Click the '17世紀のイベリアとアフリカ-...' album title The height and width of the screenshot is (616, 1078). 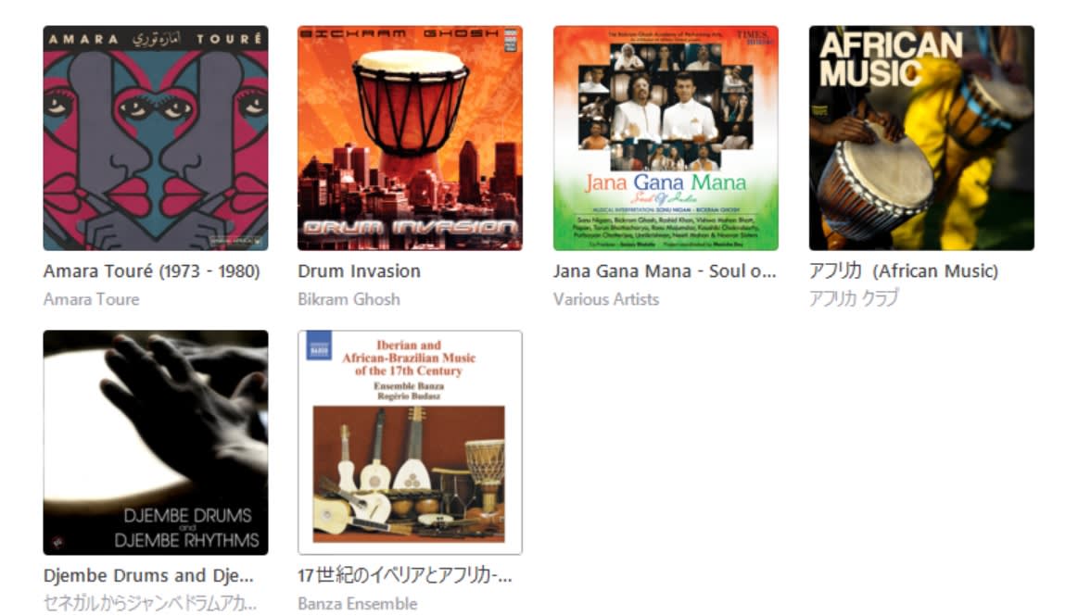point(405,575)
